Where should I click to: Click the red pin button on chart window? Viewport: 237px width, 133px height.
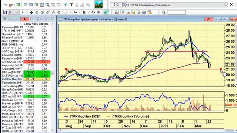click(208, 19)
